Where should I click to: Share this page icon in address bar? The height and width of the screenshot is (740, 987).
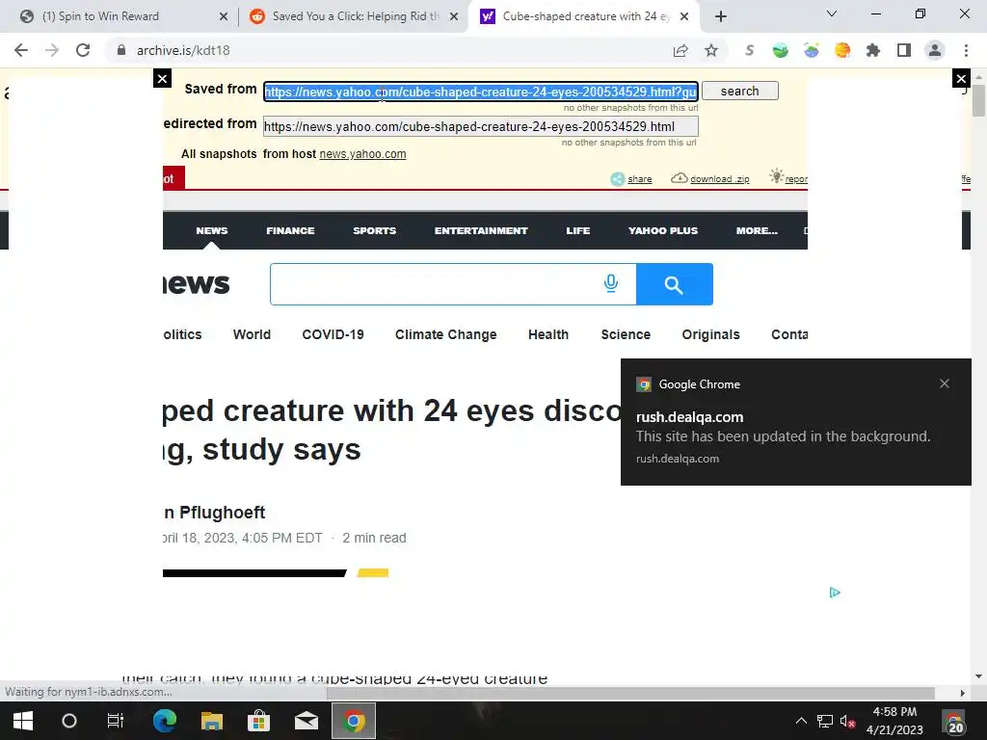point(680,50)
